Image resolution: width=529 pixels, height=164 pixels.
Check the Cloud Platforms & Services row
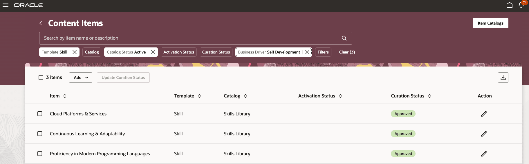(40, 114)
